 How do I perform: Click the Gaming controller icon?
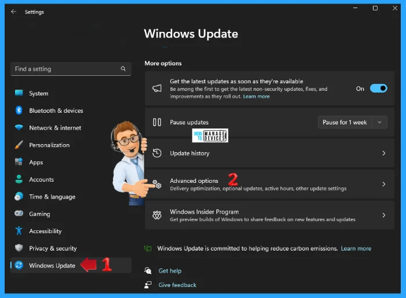[19, 214]
